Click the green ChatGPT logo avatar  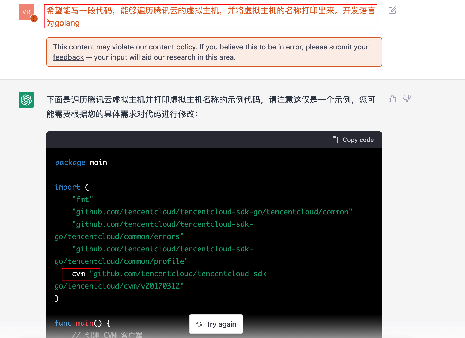click(x=26, y=100)
